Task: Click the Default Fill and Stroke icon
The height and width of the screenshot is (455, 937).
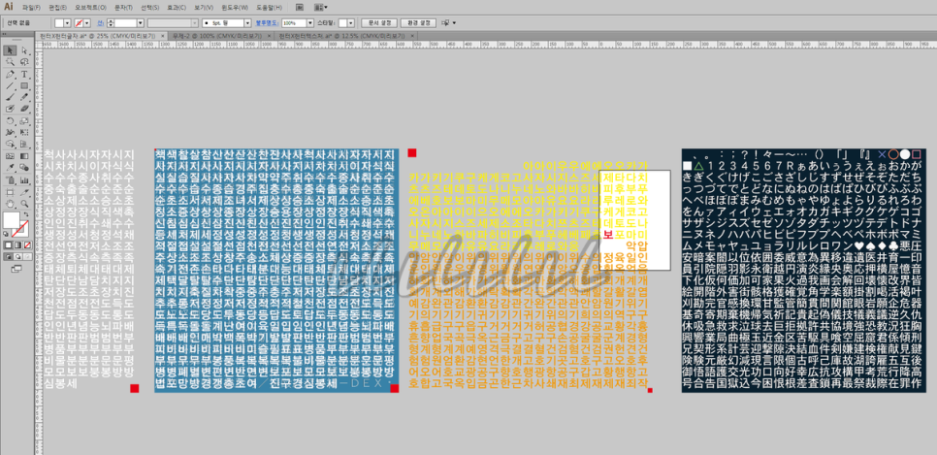Action: (5, 233)
